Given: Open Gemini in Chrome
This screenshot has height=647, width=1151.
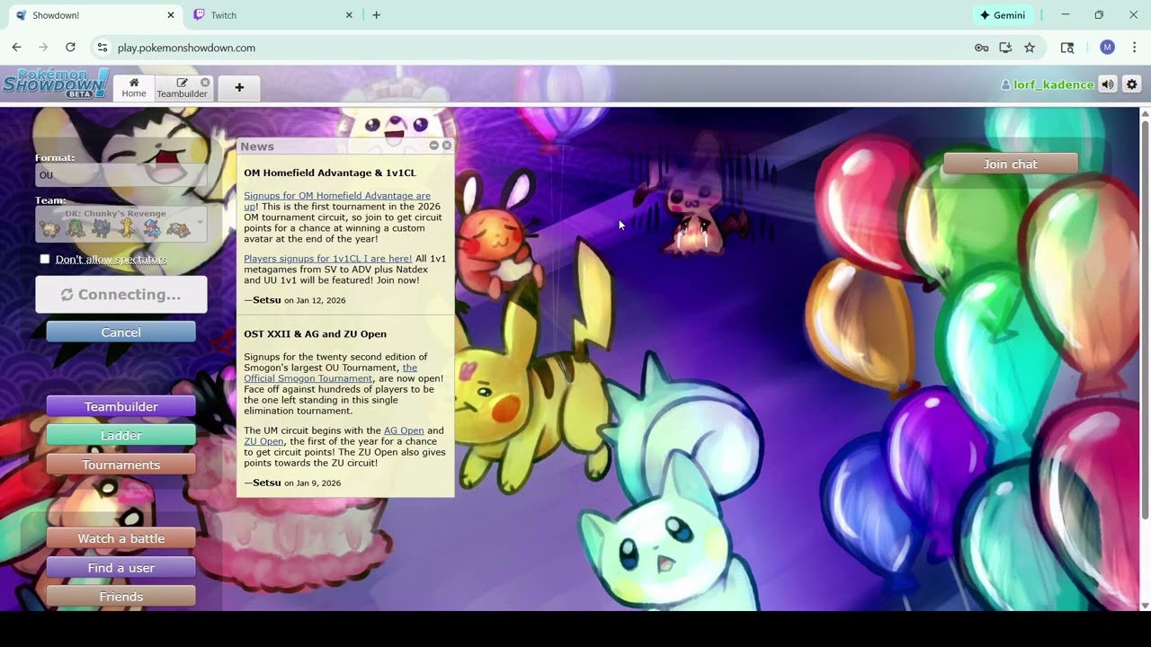Looking at the screenshot, I should point(1004,15).
